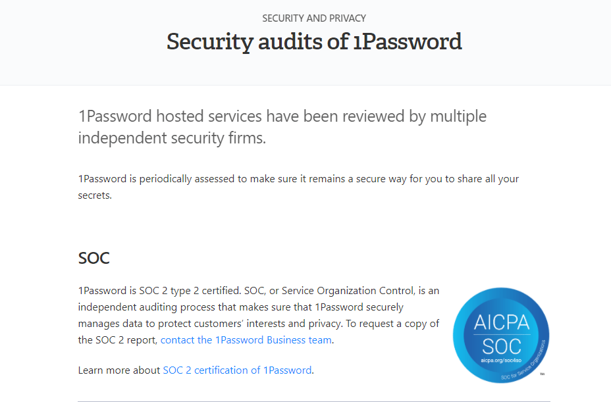Screen dimensions: 611x402
Task: Click the 'SOC' section heading
Action: click(x=94, y=258)
